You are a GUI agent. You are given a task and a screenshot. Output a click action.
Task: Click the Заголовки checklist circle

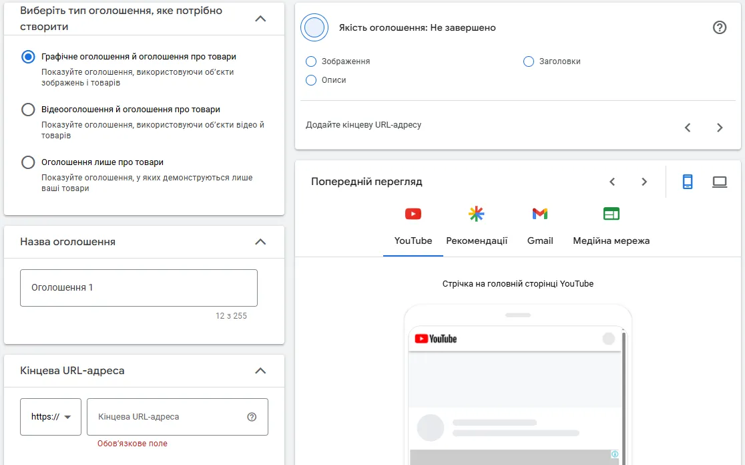528,61
